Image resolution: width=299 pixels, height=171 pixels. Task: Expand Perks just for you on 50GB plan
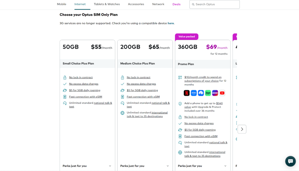point(110,166)
